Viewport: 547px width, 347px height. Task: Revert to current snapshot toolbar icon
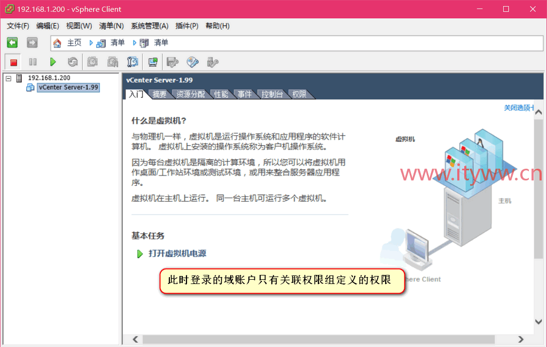point(112,62)
